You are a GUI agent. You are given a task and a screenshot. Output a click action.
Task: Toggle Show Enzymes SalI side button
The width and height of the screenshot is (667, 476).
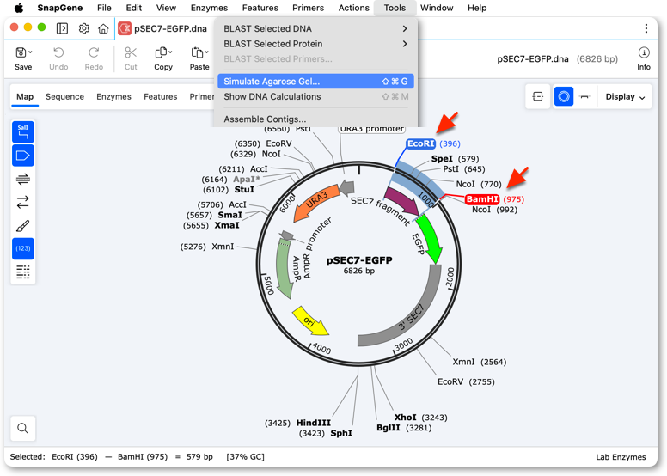click(x=23, y=131)
